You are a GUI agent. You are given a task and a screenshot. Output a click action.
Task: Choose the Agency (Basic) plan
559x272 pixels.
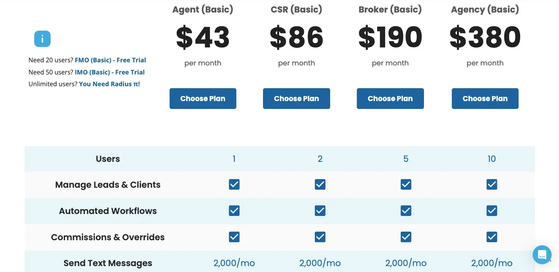485,99
